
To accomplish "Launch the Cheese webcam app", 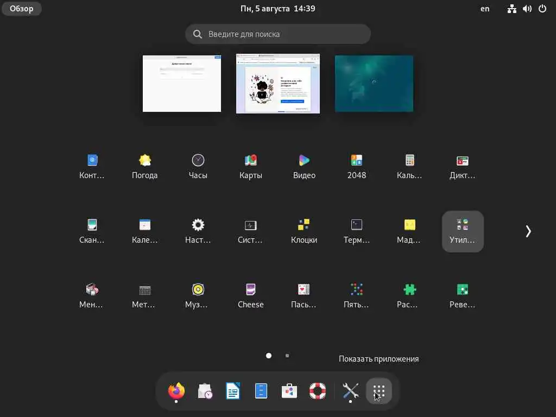I will [x=251, y=296].
